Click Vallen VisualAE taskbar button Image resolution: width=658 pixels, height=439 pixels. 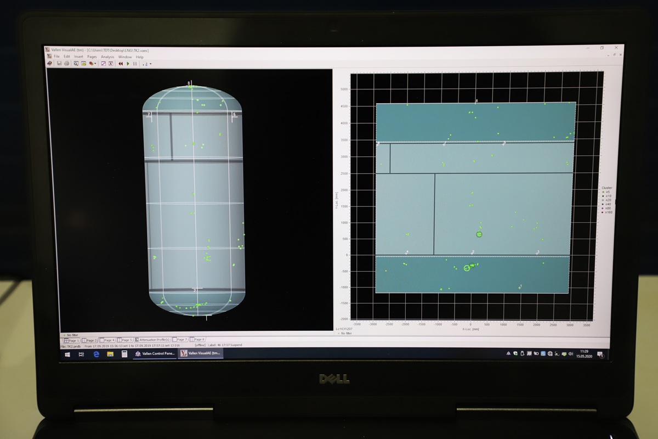point(201,354)
